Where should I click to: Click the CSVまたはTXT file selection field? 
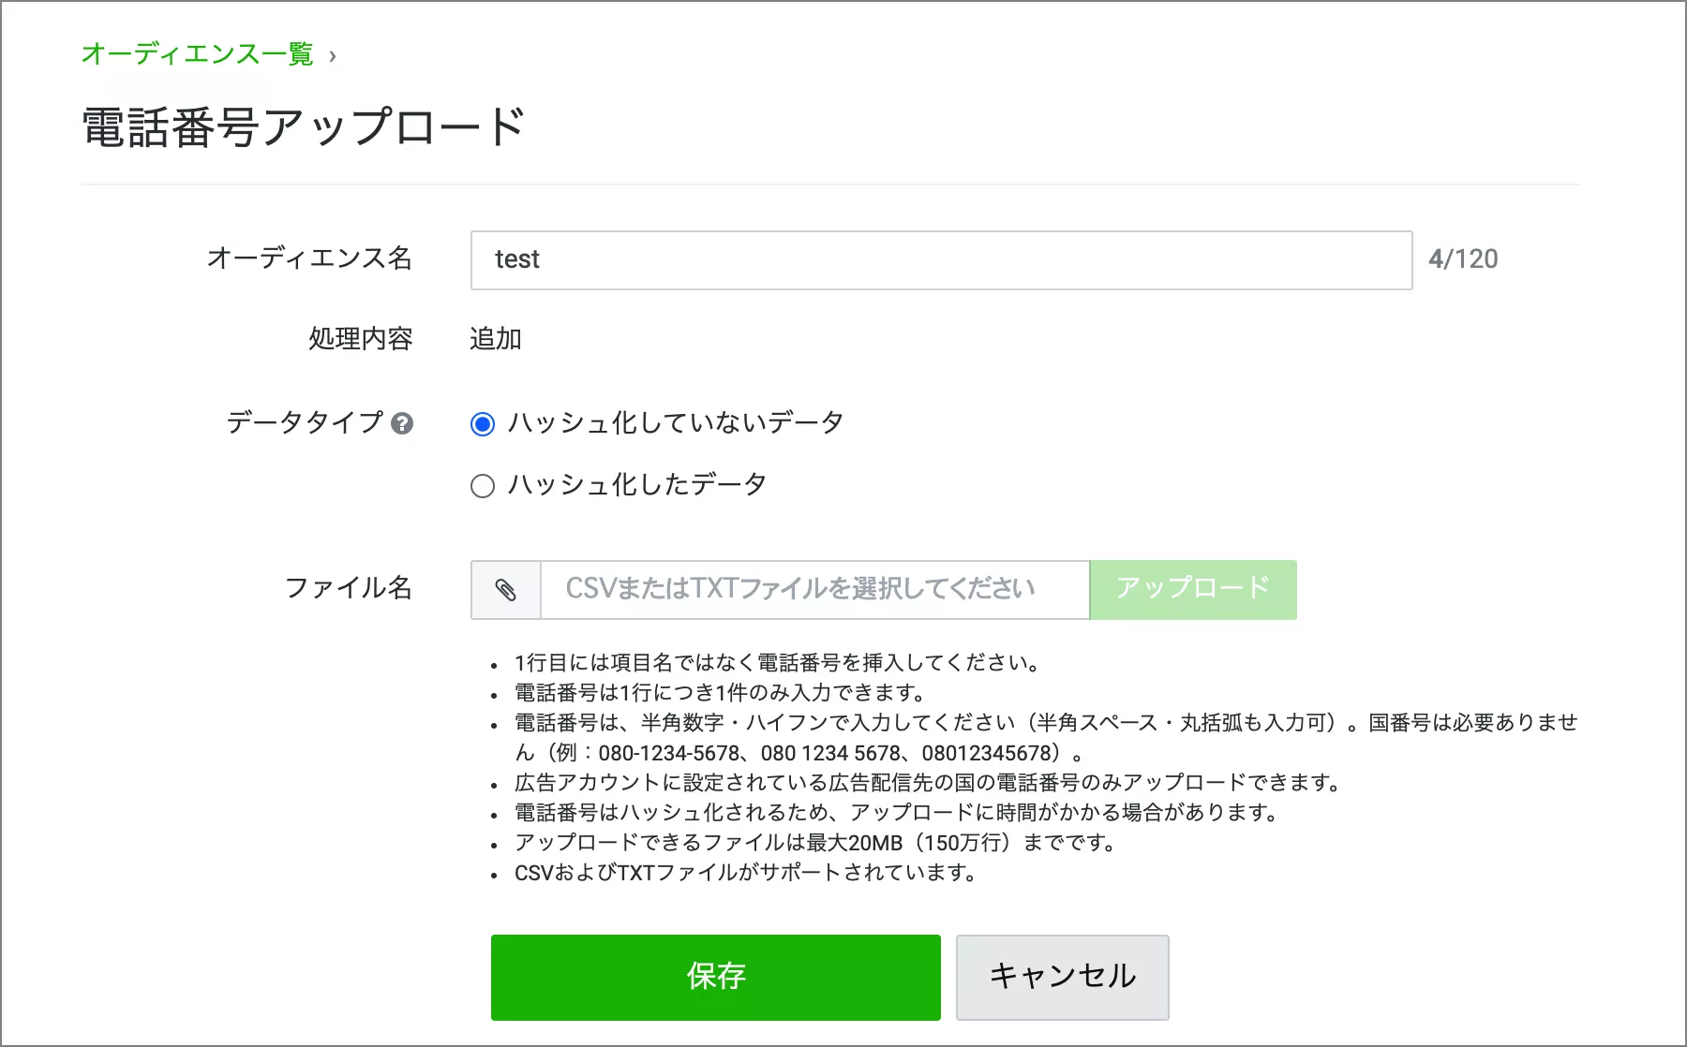coord(814,590)
